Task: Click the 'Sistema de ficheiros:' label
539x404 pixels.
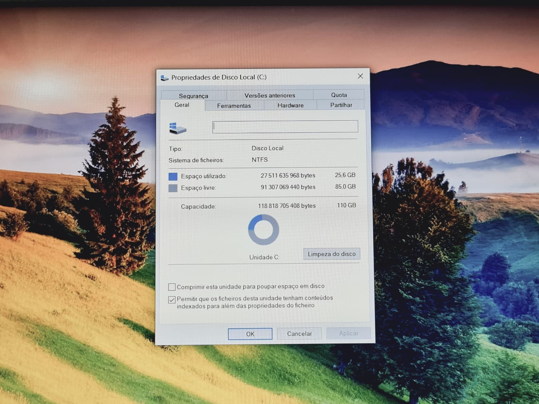Action: 196,160
